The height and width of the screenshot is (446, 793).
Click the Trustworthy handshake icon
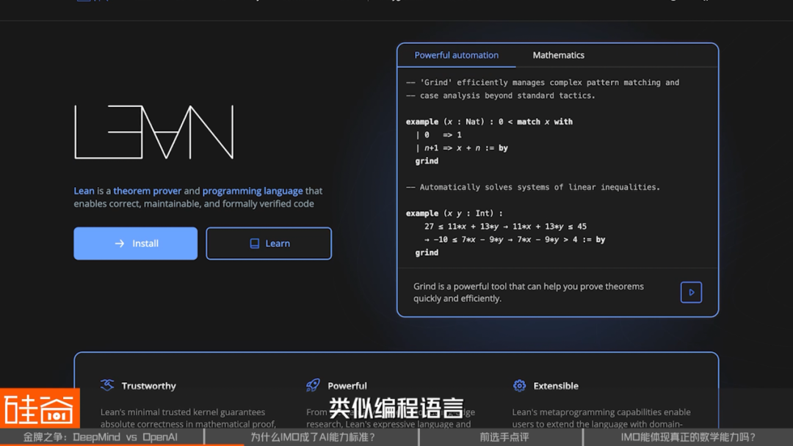pyautogui.click(x=107, y=385)
